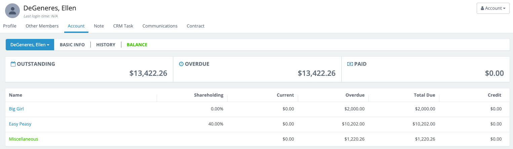Open the Contract tab
This screenshot has height=149, width=513.
(195, 26)
